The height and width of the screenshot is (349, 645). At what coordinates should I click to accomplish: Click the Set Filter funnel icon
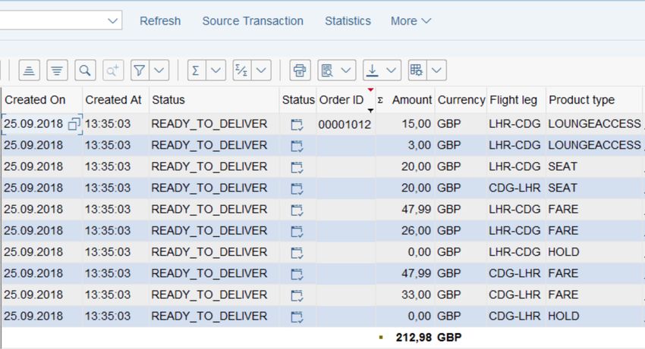click(140, 70)
